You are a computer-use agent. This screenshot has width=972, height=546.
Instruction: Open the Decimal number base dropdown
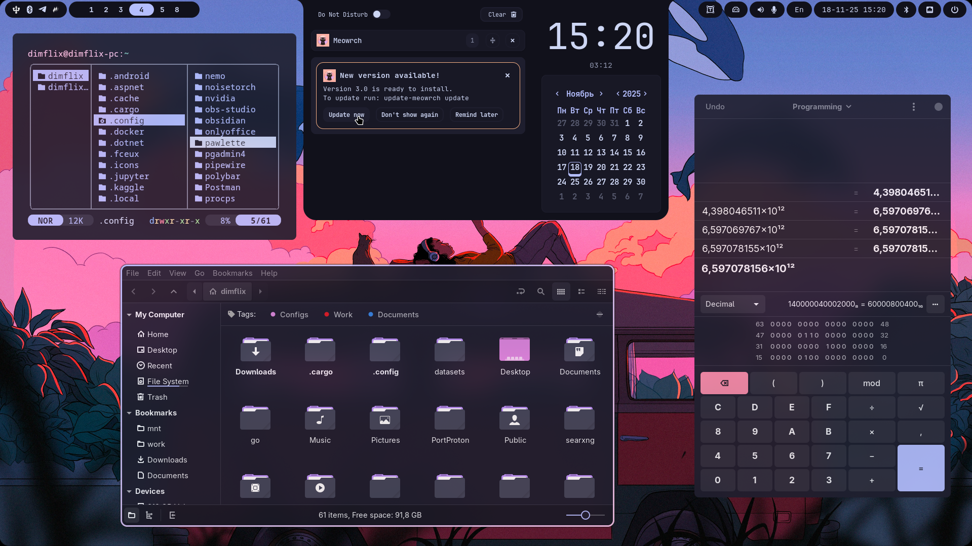point(732,304)
